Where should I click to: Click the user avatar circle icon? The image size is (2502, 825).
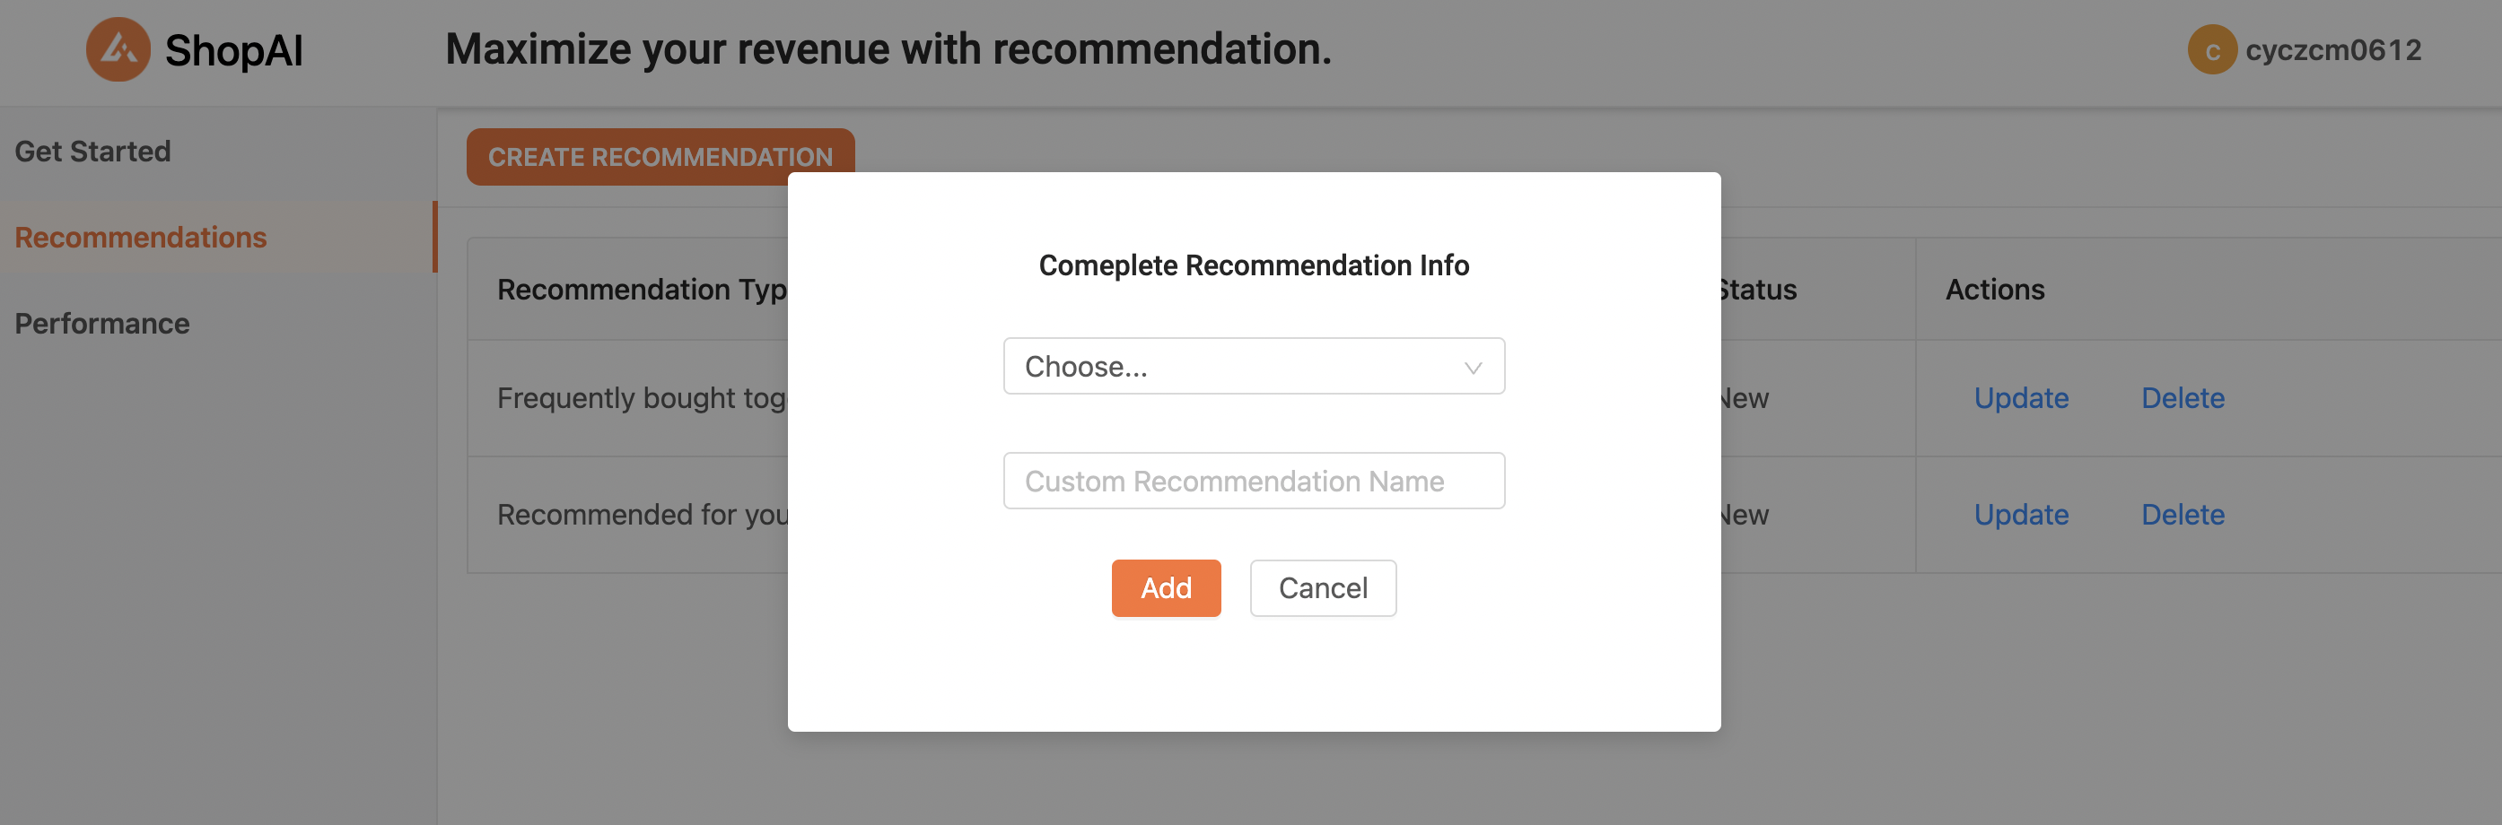pos(2211,50)
